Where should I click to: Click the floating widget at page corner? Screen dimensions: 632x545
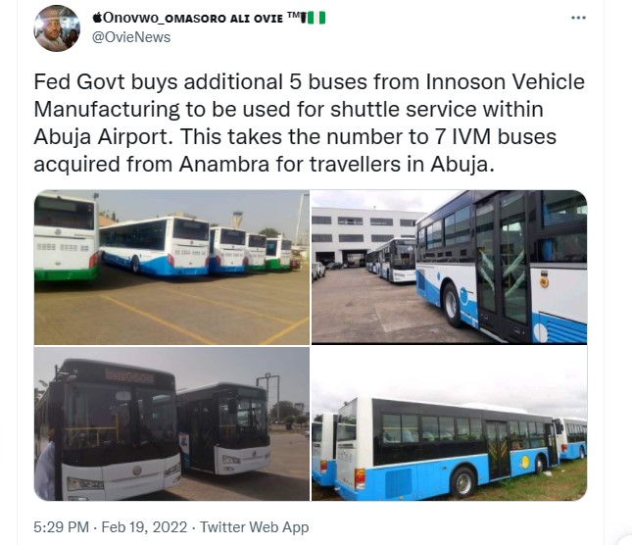click(x=625, y=539)
